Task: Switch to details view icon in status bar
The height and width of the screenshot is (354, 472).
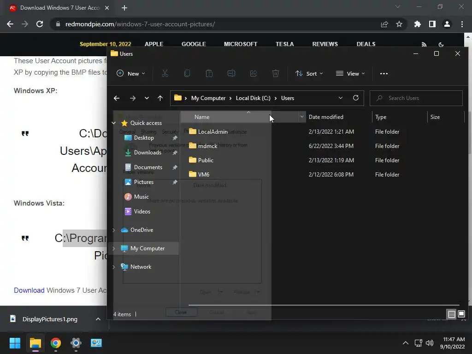Action: click(x=452, y=314)
